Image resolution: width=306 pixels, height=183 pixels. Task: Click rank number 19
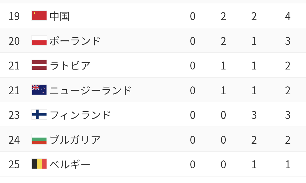pos(14,16)
